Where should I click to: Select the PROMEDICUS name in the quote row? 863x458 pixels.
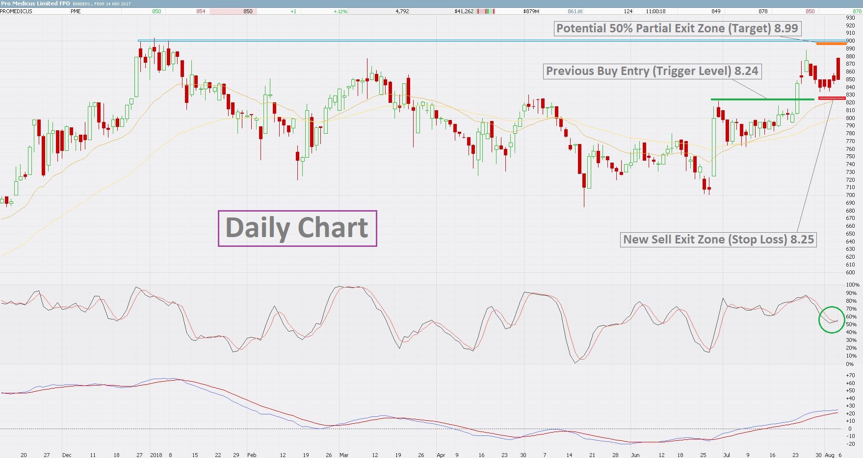[16, 11]
